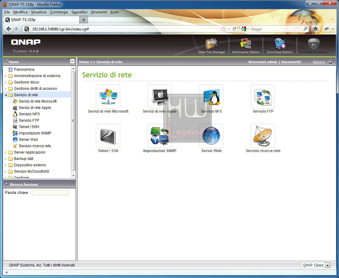This screenshot has width=339, height=278.
Task: Open Firefox tab list dropdown arrow
Action: tap(332, 19)
